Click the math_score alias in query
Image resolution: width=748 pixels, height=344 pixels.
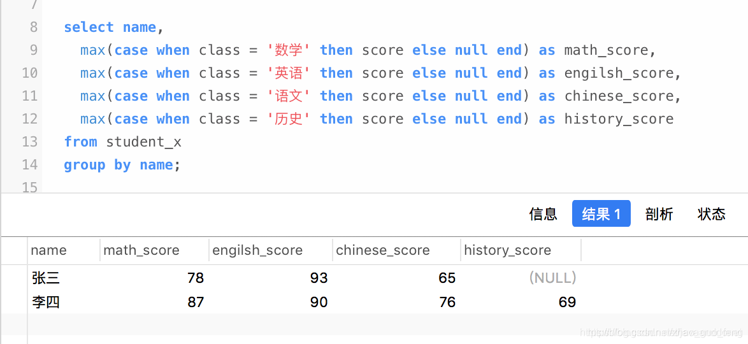click(x=607, y=50)
